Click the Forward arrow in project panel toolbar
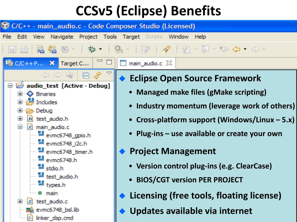The image size is (297, 222). [x=57, y=75]
